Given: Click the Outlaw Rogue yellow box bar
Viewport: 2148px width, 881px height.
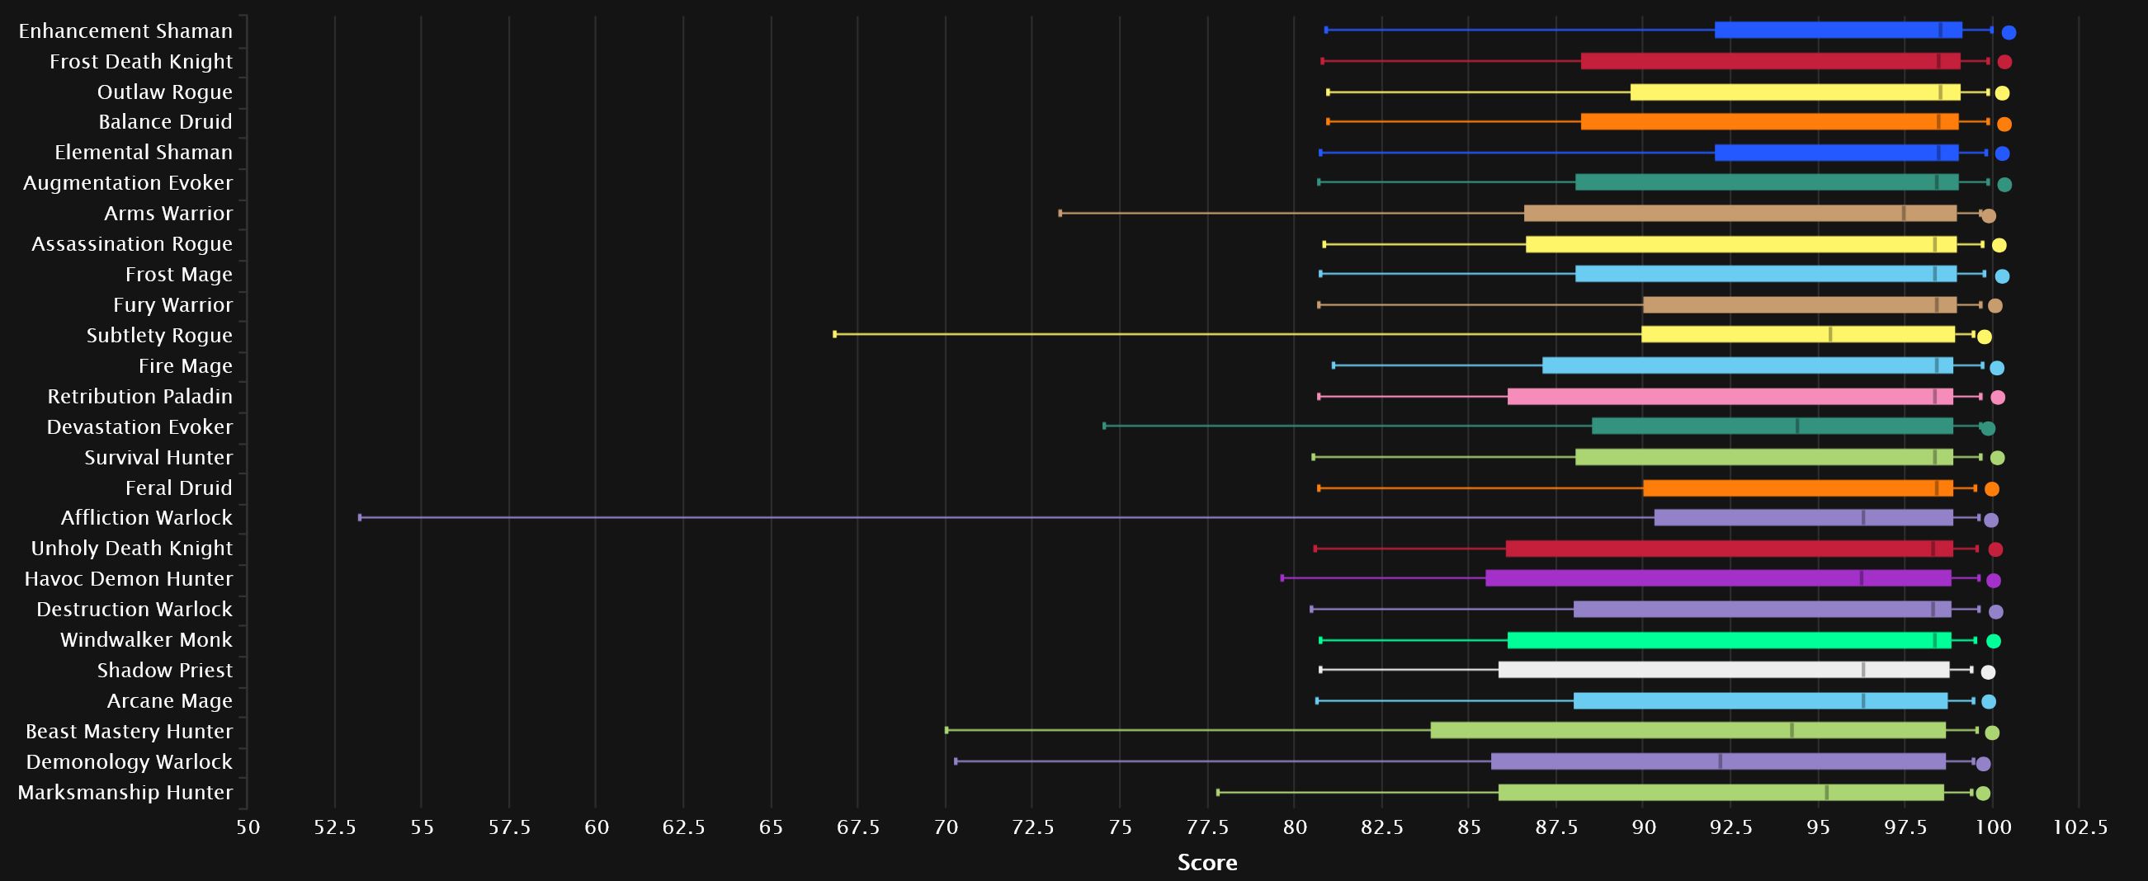Looking at the screenshot, I should [x=1795, y=92].
